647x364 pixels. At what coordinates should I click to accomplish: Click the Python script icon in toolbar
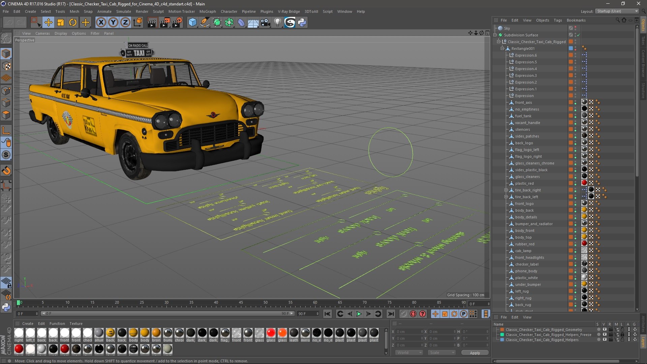302,23
